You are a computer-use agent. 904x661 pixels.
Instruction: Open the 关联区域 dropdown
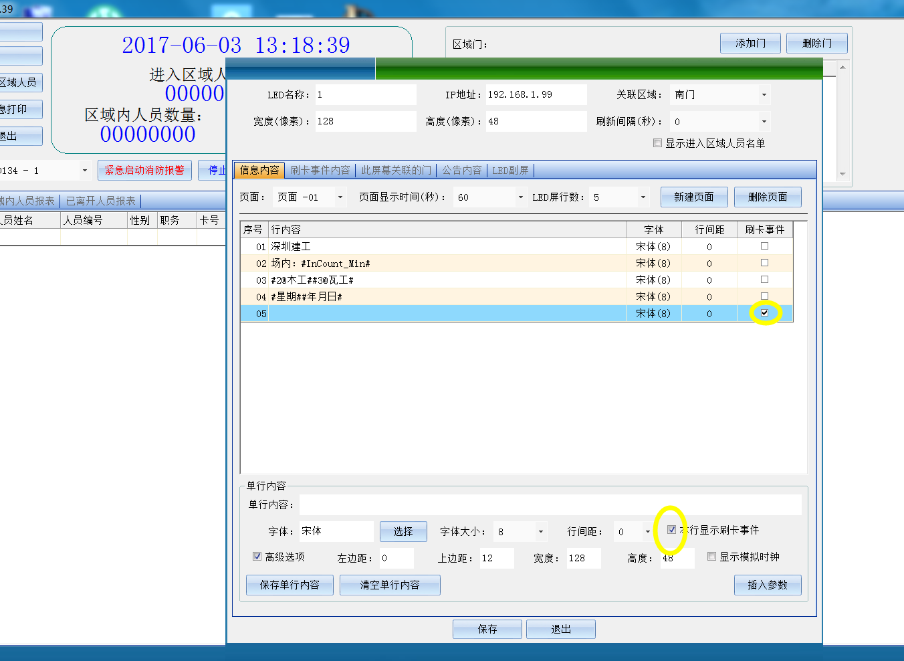[x=764, y=95]
